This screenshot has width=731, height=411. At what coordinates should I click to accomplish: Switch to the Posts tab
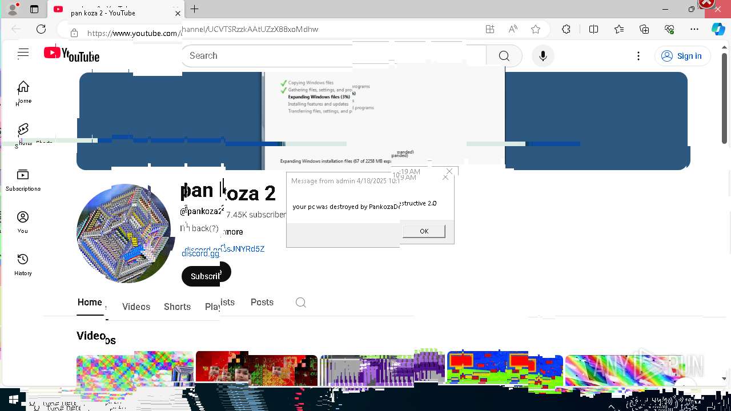pos(262,303)
